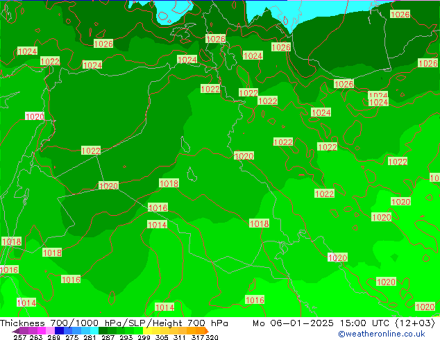Click the Mo 06-01-2025 15:00 UTC timestamp
440x340 pixels.
[344, 323]
